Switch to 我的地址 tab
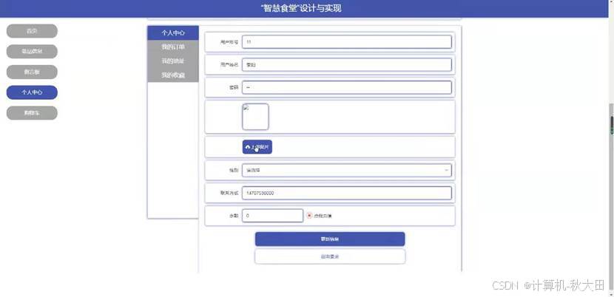 (173, 61)
